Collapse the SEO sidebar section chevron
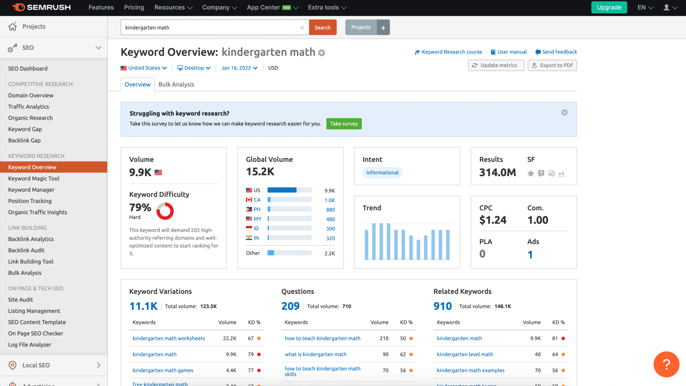 pyautogui.click(x=98, y=48)
